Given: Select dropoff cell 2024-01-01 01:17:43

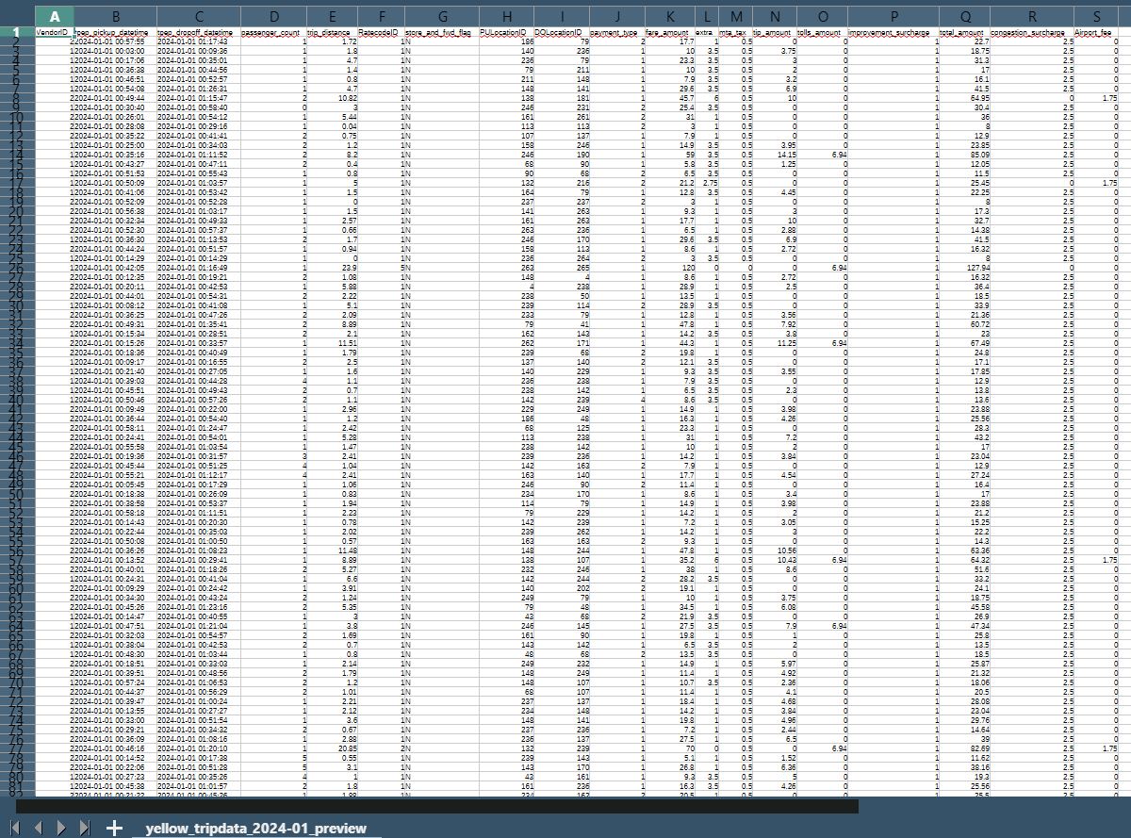Looking at the screenshot, I should pyautogui.click(x=199, y=41).
